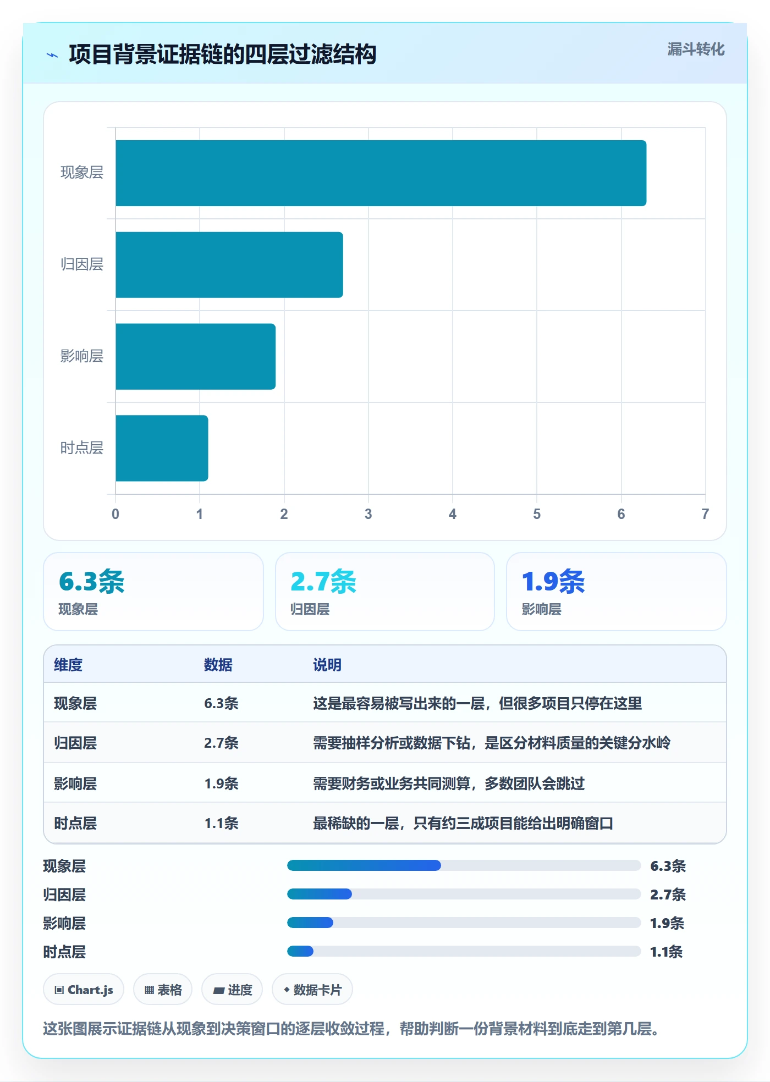The height and width of the screenshot is (1082, 770).
Task: Click the 6.3条 value next to progress bar
Action: coord(668,866)
